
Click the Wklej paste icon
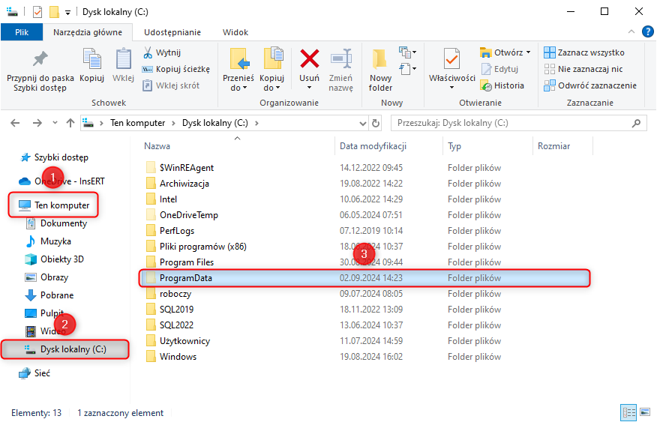[123, 58]
